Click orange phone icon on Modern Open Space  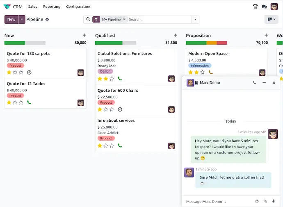click(211, 72)
